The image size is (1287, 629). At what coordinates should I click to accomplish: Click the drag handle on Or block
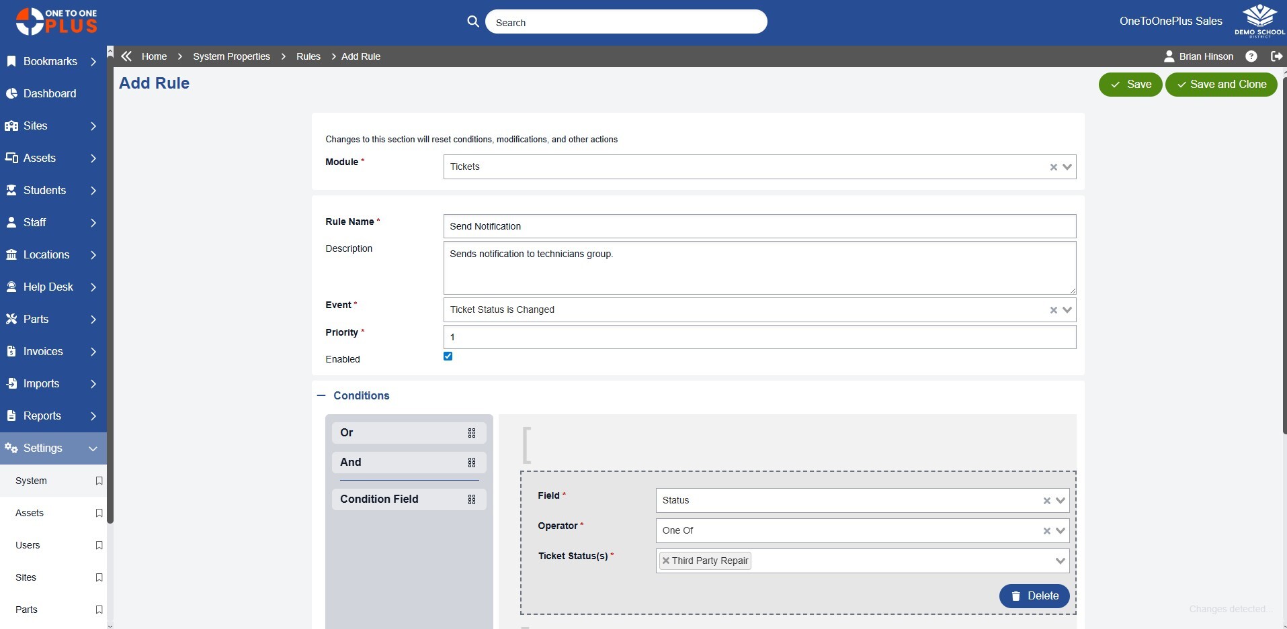(x=472, y=433)
